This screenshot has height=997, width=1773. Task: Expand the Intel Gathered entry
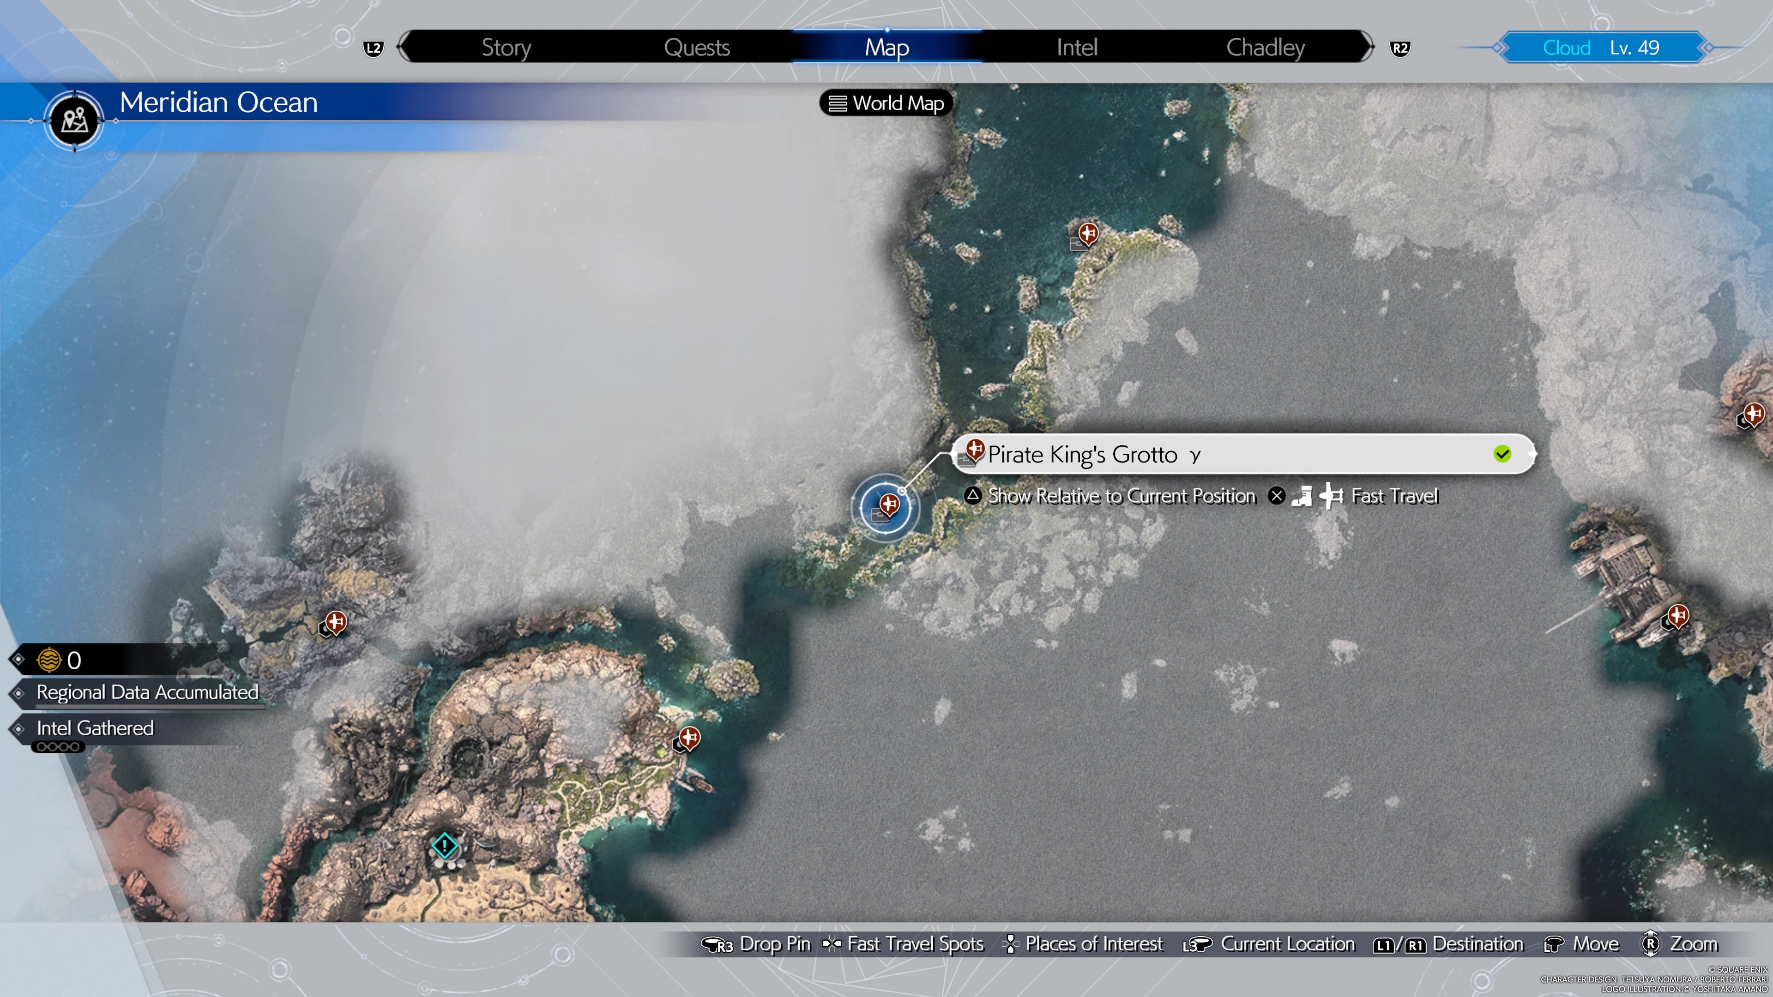click(x=95, y=728)
